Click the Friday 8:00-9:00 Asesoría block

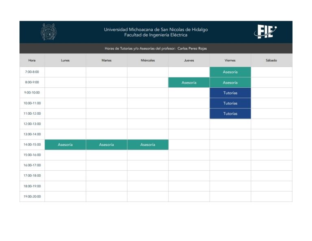coord(230,83)
